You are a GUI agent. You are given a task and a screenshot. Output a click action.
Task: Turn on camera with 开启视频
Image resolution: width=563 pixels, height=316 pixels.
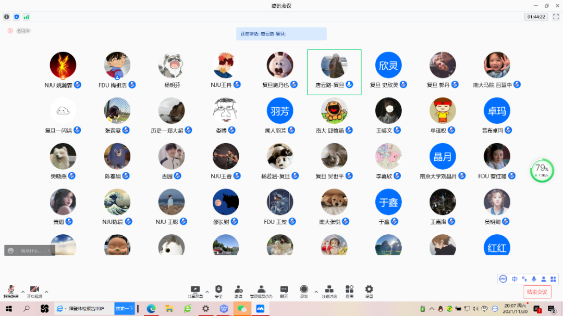point(34,291)
